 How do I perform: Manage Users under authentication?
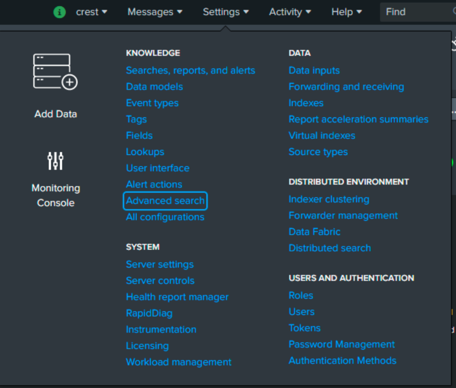[x=301, y=312]
